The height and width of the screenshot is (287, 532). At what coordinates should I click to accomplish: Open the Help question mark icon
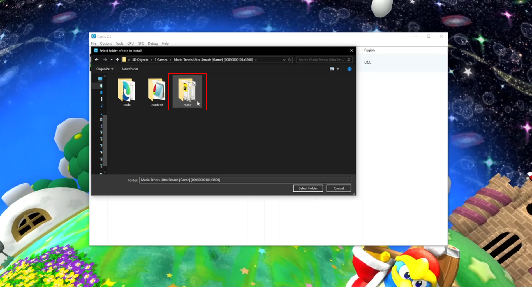click(x=350, y=69)
